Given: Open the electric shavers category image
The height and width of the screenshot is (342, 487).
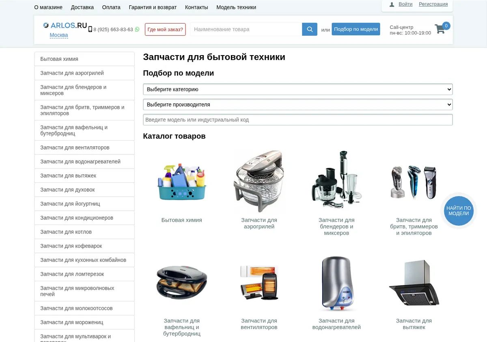Looking at the screenshot, I should coord(414,182).
